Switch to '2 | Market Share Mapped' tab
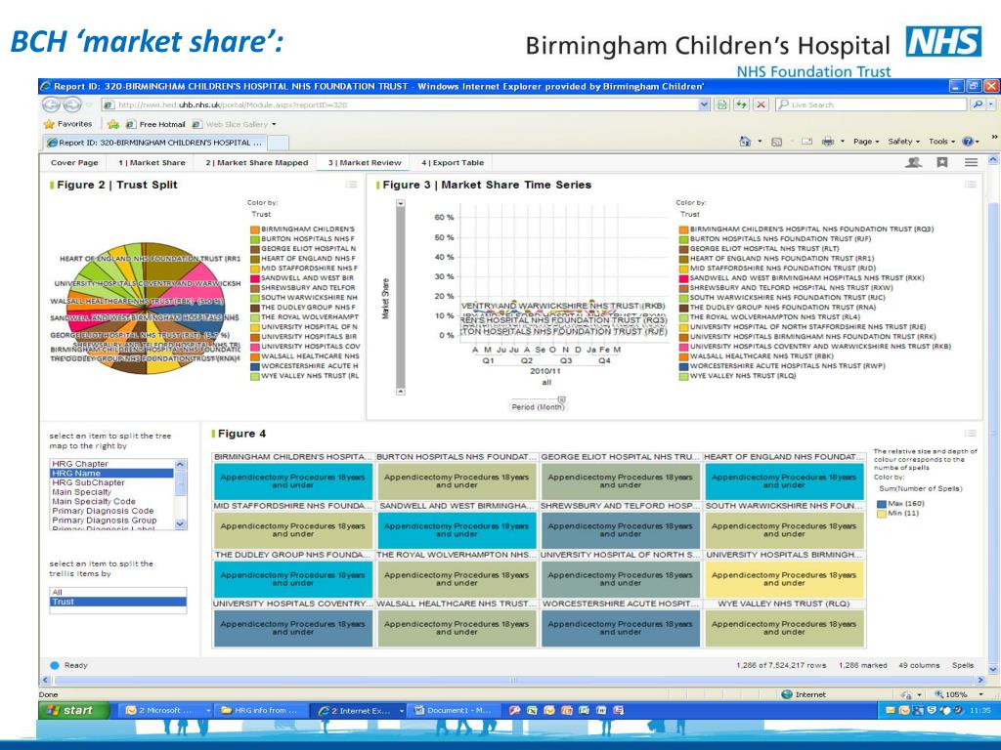The image size is (1001, 750). pyautogui.click(x=257, y=163)
